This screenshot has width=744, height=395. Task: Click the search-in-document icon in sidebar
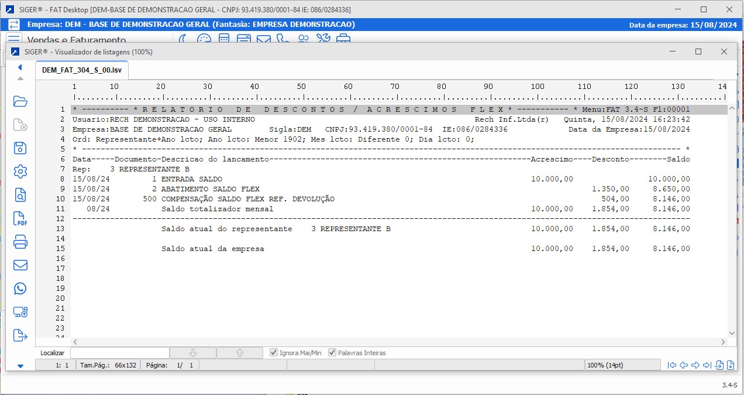[x=20, y=195]
